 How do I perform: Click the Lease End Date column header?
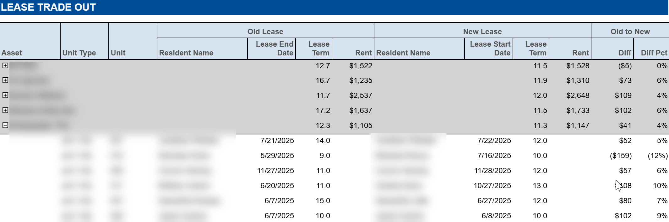(275, 49)
